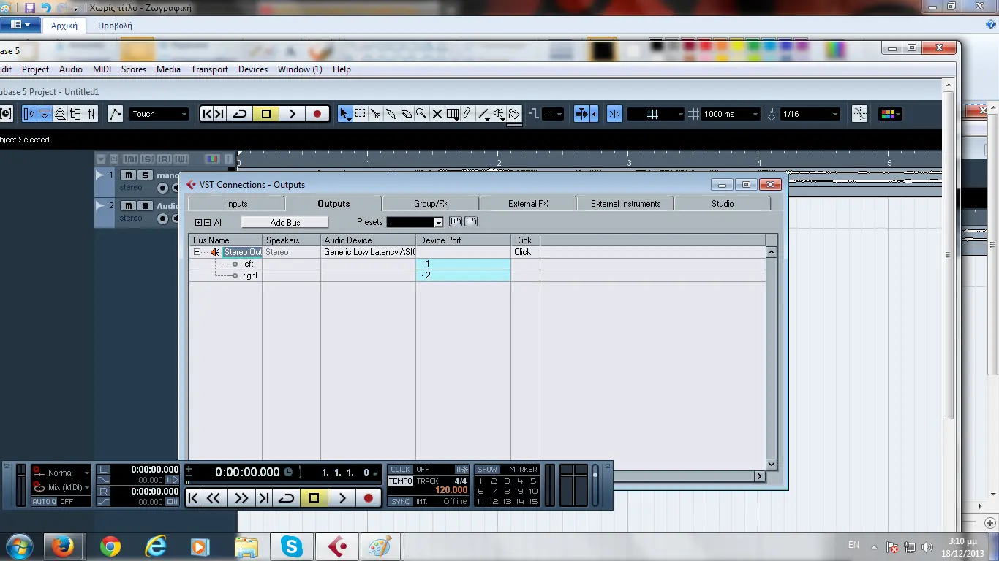
Task: Open the Devices menu
Action: click(x=253, y=69)
